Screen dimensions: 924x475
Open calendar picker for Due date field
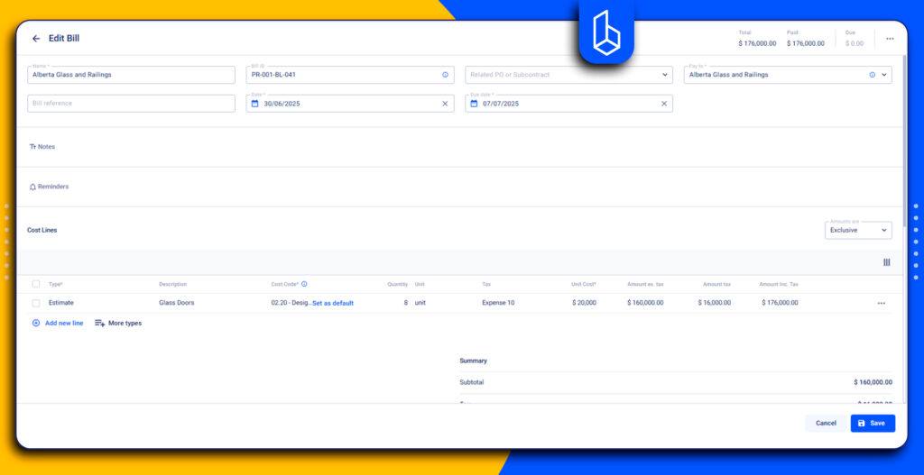pos(474,104)
